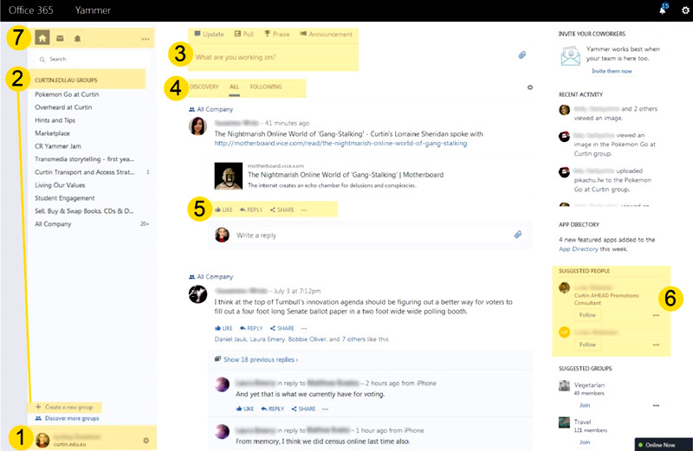Open the Office 365 settings gear
693x451 pixels.
pyautogui.click(x=685, y=10)
